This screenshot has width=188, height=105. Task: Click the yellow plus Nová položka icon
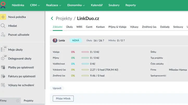3,17
